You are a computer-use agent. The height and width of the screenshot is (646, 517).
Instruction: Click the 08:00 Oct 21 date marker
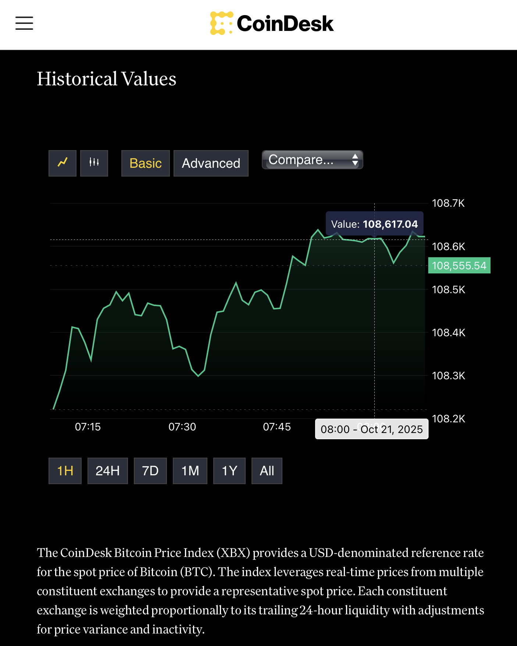pyautogui.click(x=372, y=429)
